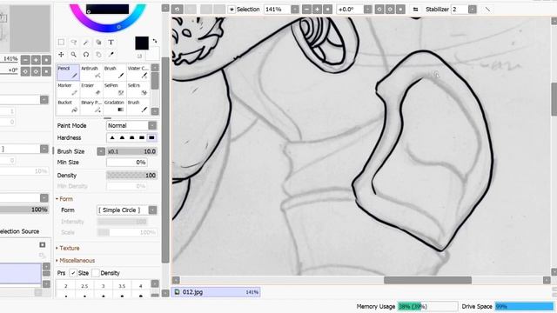The height and width of the screenshot is (313, 557).
Task: Select the Zoom magnifier tool
Action: (x=73, y=54)
